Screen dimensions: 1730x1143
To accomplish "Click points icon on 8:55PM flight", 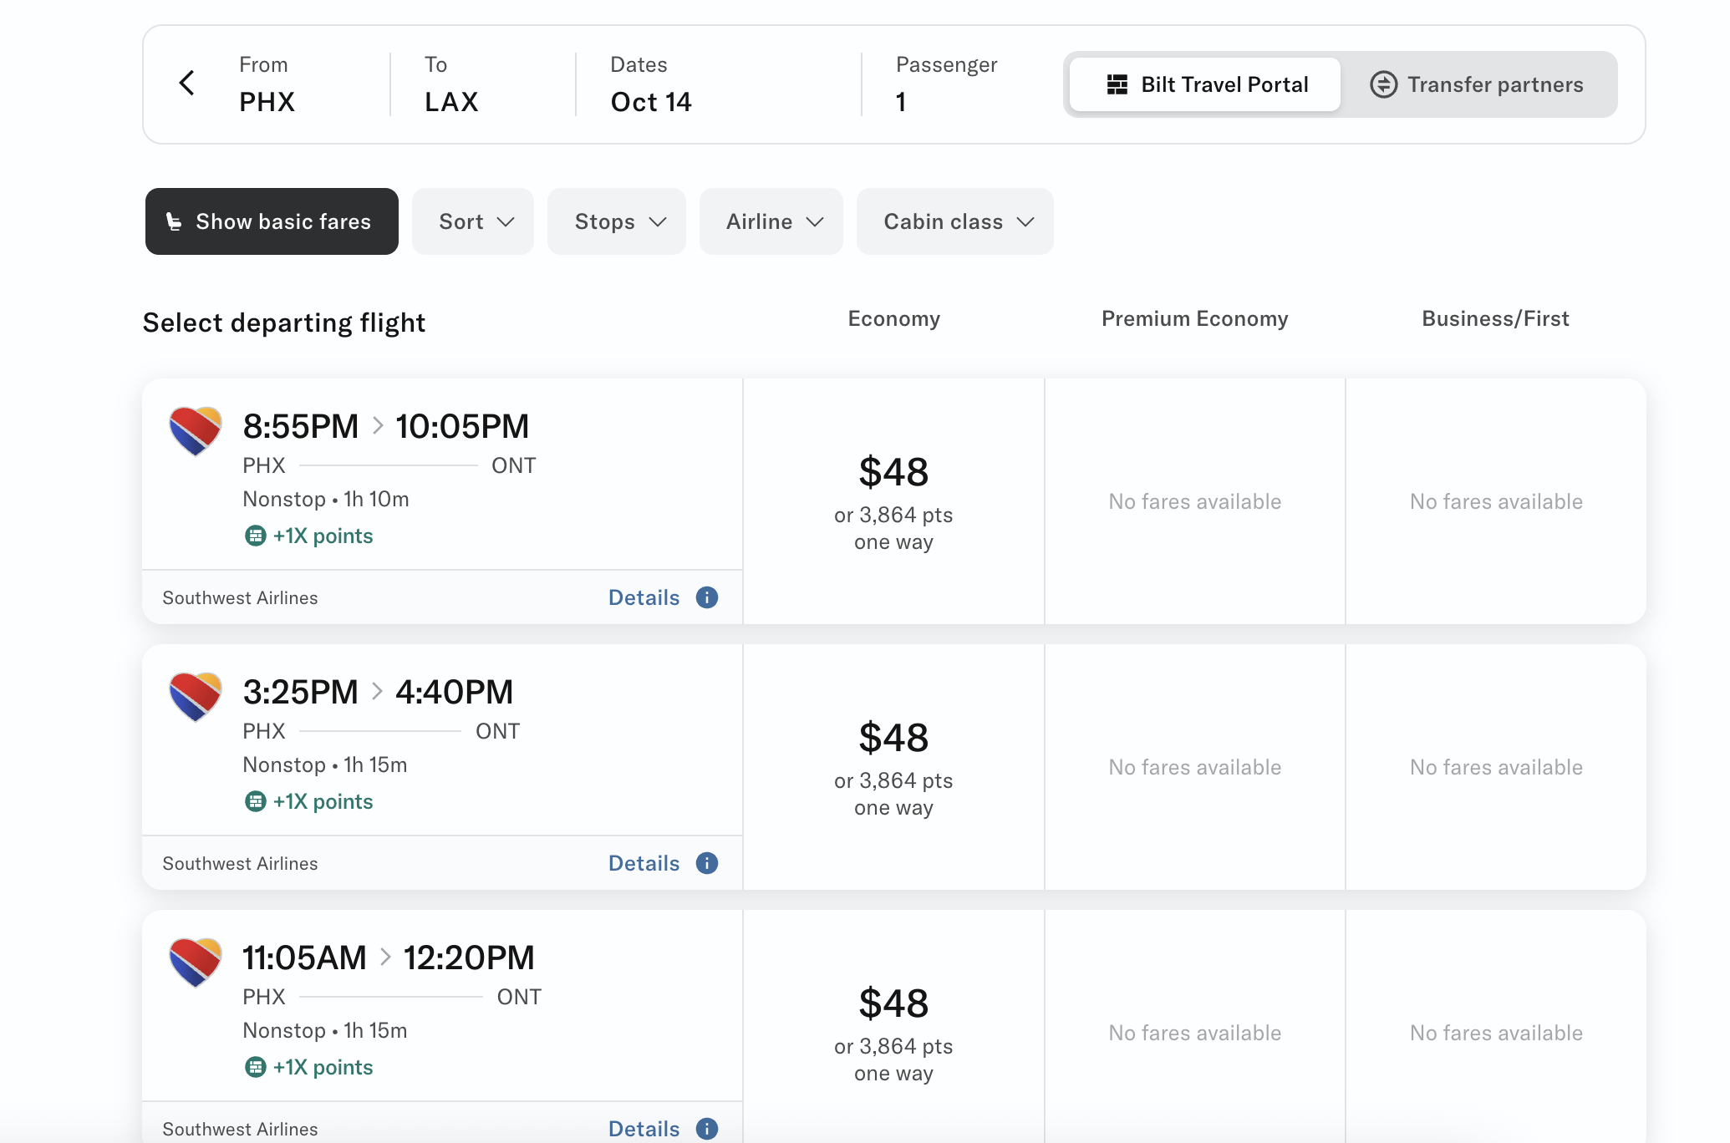I will tap(256, 536).
